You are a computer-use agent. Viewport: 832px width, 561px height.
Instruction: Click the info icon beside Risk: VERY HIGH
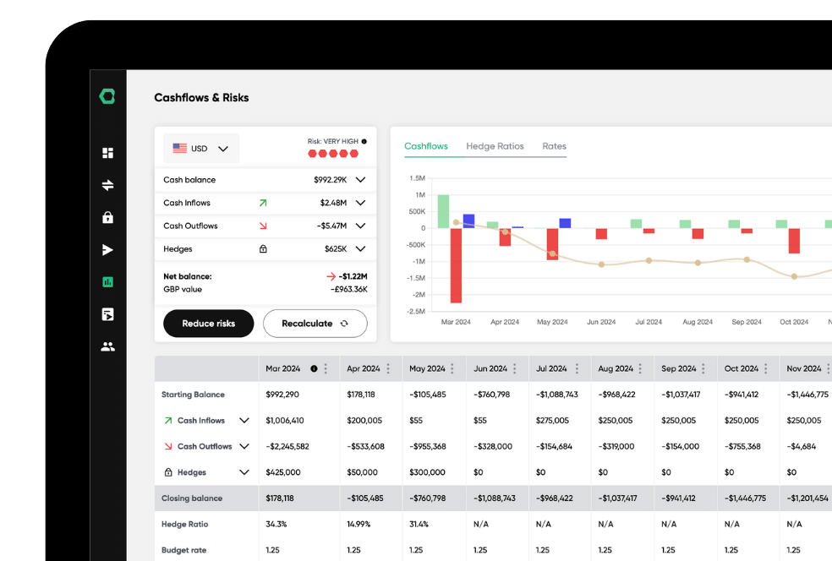tap(364, 141)
